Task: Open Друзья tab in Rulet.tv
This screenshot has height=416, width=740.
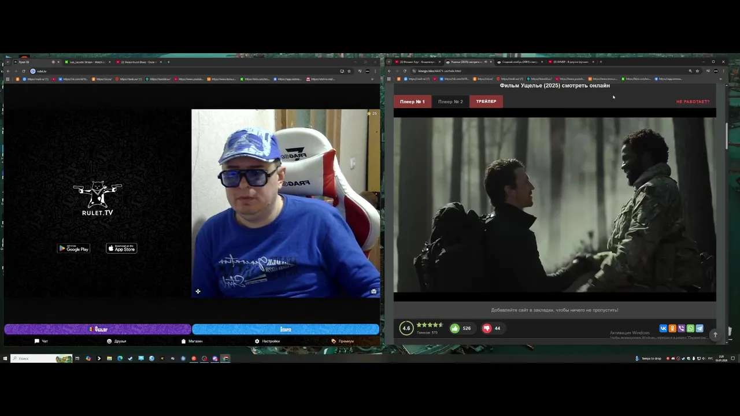Action: point(117,341)
